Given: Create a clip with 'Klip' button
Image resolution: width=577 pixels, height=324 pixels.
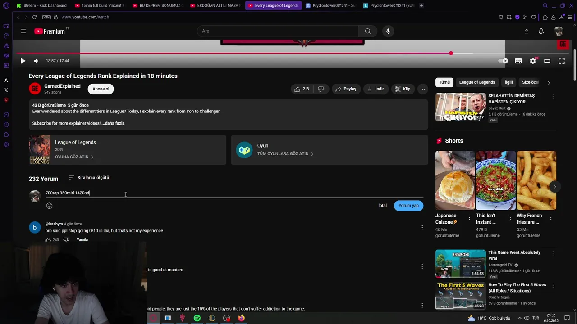Looking at the screenshot, I should [403, 89].
